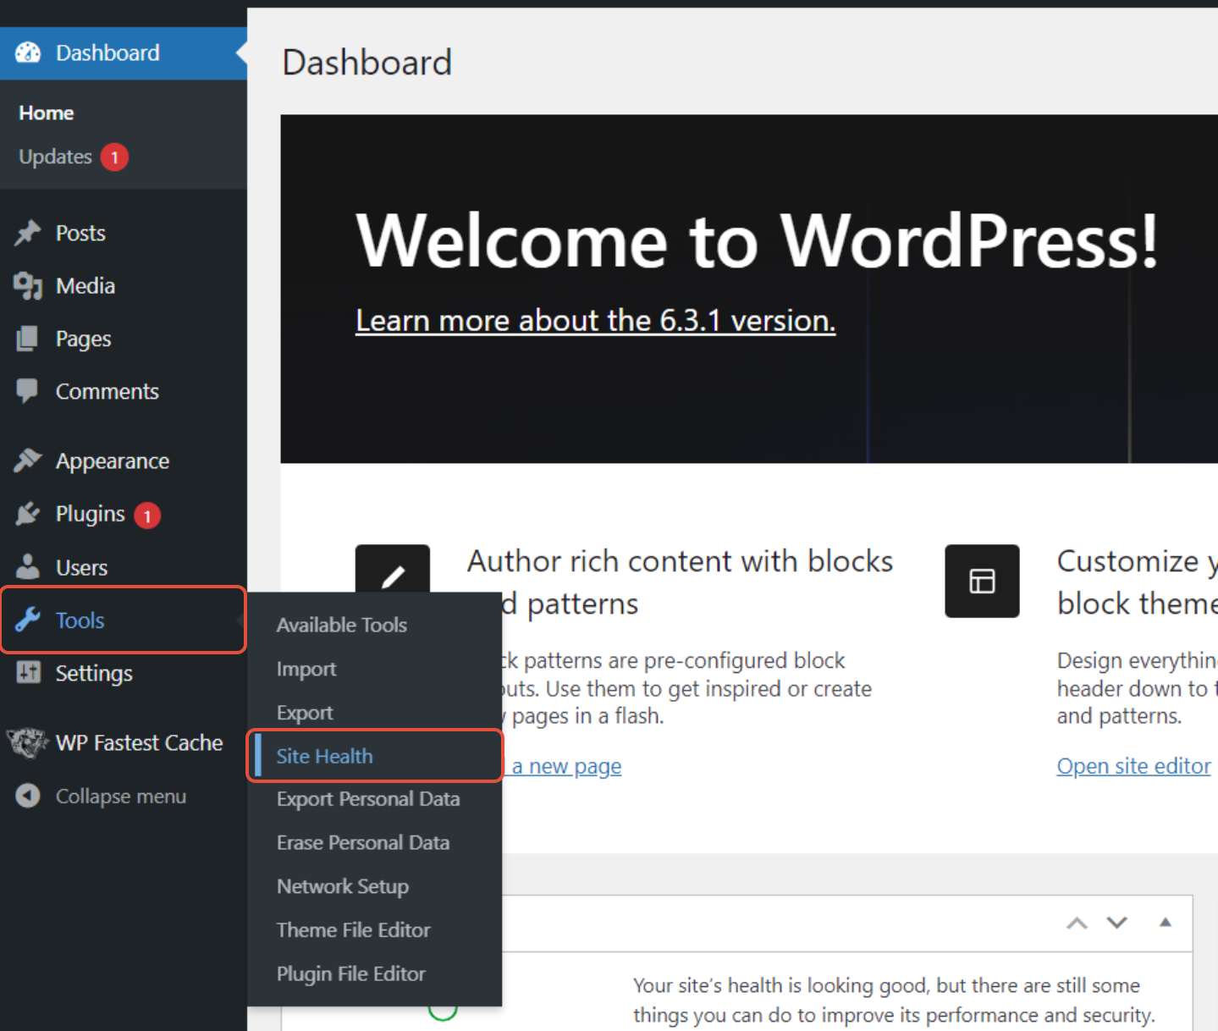Click the pencil edit icon tile
This screenshot has width=1218, height=1031.
pos(393,569)
